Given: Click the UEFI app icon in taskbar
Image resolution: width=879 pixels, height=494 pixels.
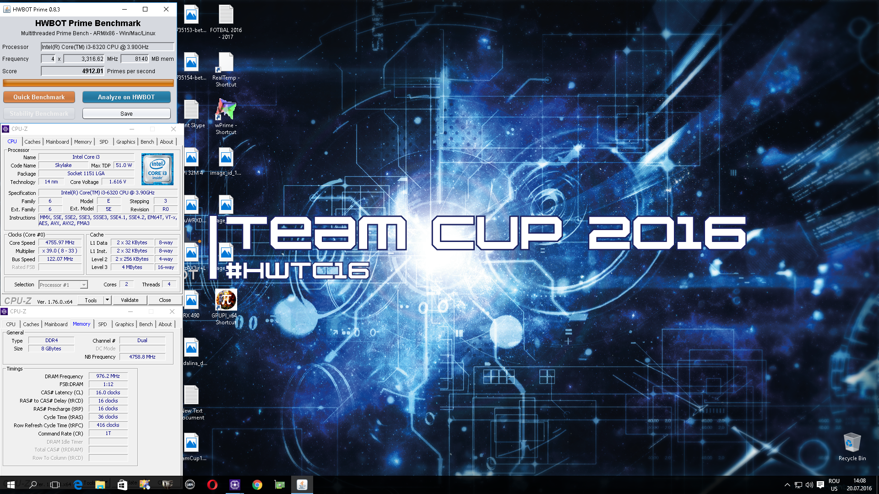Looking at the screenshot, I should point(190,485).
